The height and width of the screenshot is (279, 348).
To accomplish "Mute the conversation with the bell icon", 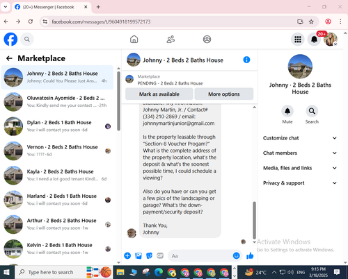I will pyautogui.click(x=287, y=111).
